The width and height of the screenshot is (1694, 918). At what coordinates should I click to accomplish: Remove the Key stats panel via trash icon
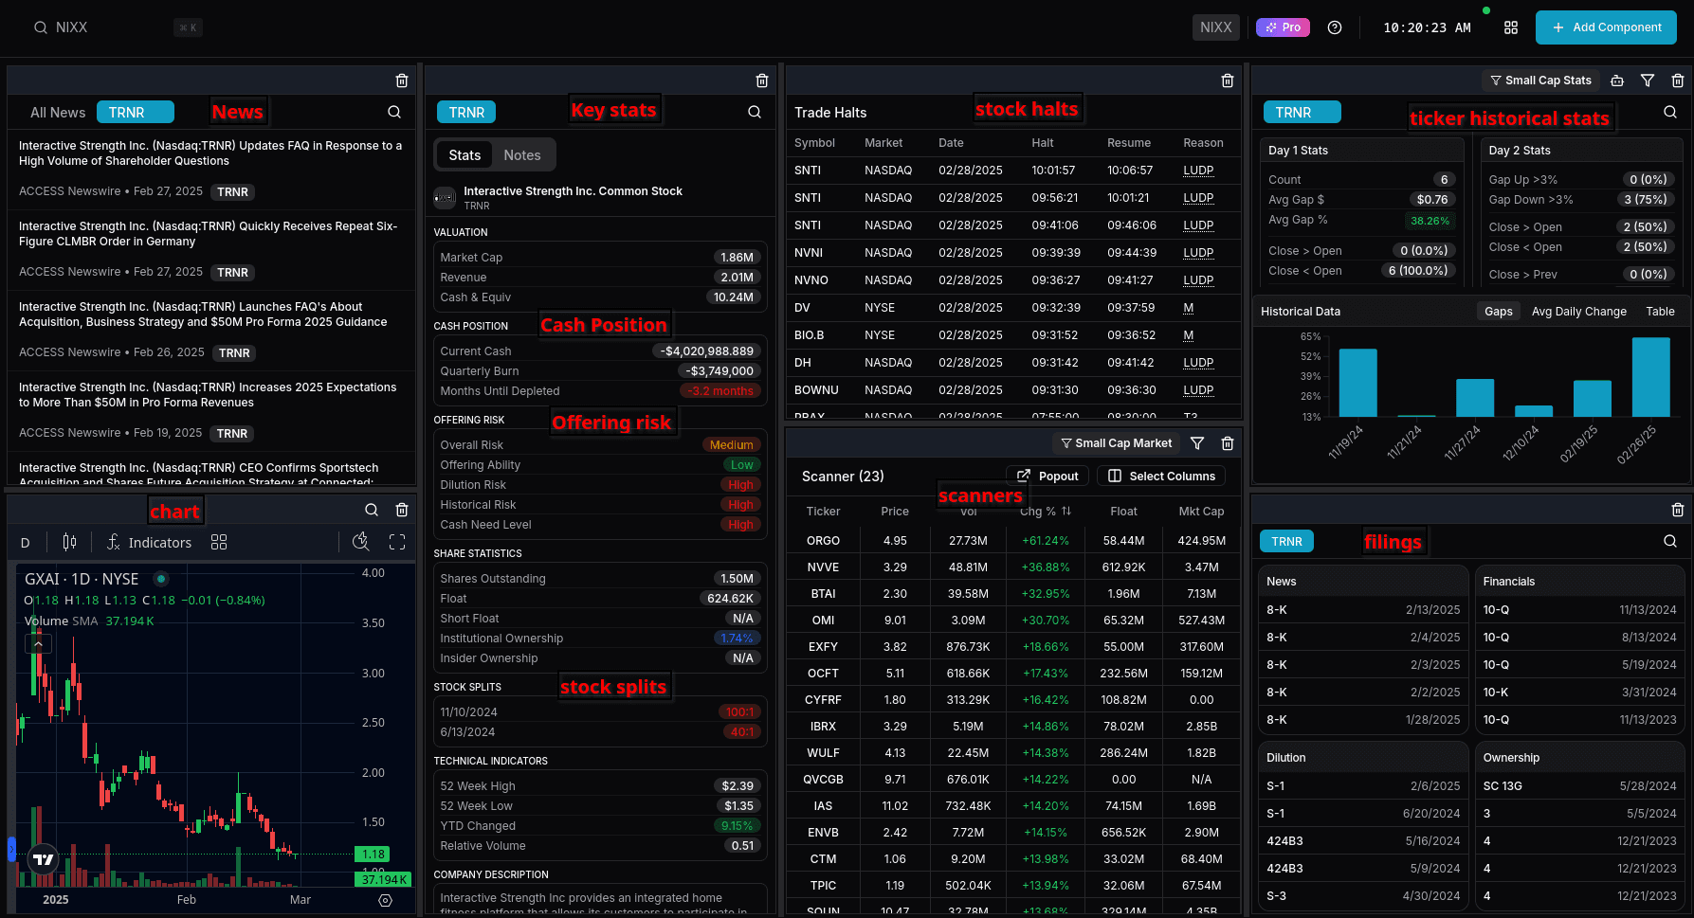point(762,81)
